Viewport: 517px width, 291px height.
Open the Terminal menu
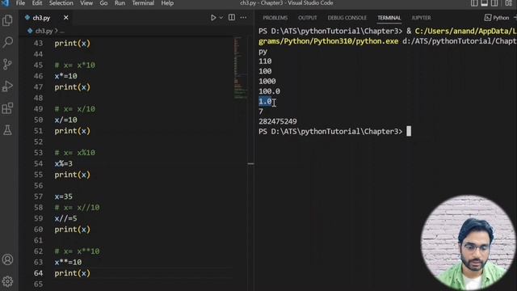pos(143,3)
